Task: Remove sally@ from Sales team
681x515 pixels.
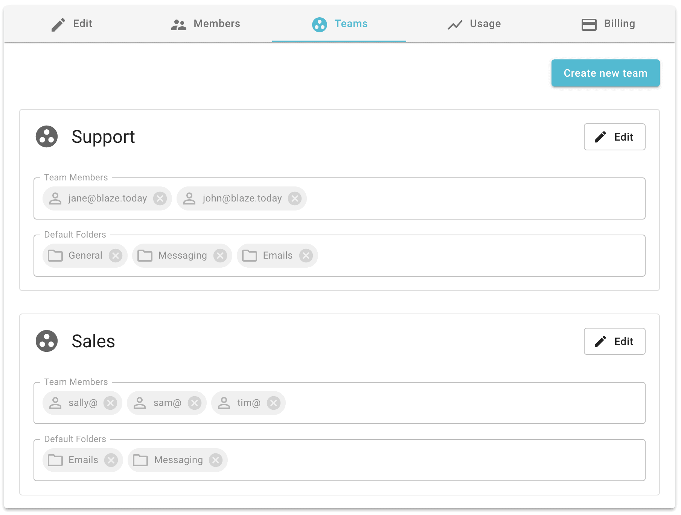Action: [x=110, y=403]
